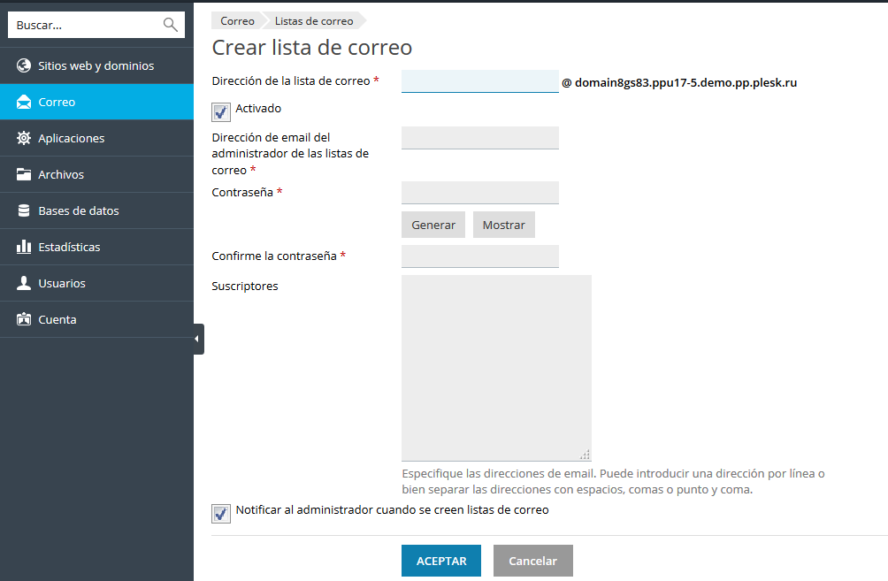This screenshot has width=888, height=581.
Task: Click the bar chart icon for Estadísticas
Action: 24,248
